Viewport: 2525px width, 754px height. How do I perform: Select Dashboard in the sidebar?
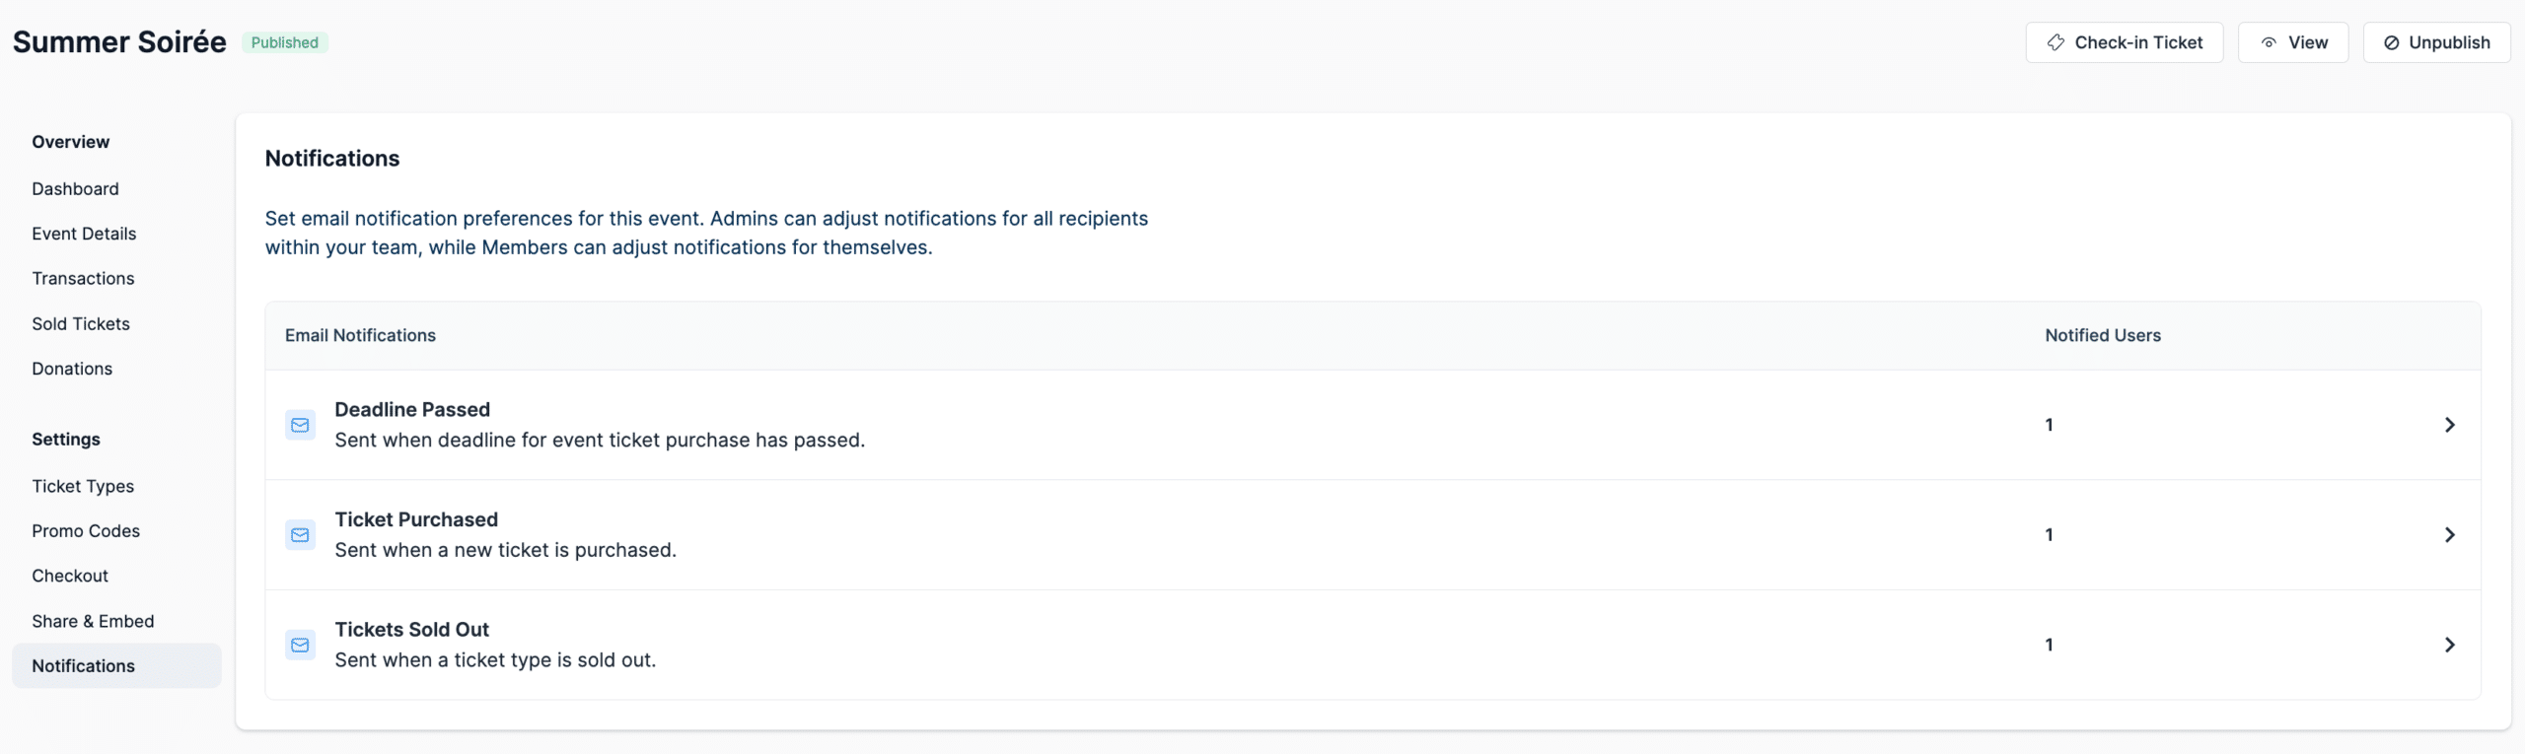pos(75,188)
